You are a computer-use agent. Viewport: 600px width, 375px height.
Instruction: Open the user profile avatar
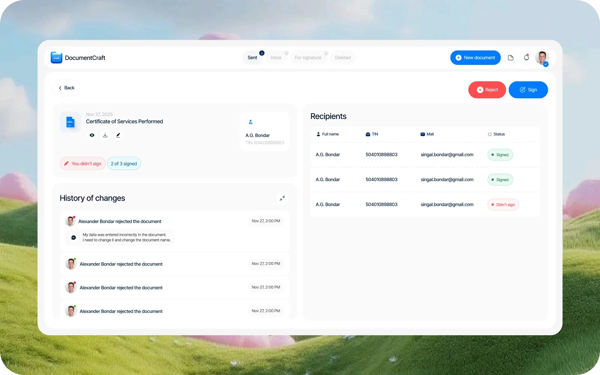click(x=542, y=58)
